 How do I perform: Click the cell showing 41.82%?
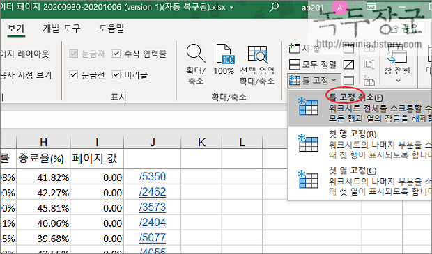43,177
